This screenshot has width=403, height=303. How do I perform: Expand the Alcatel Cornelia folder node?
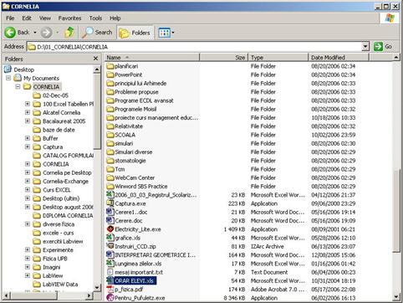pyautogui.click(x=28, y=112)
